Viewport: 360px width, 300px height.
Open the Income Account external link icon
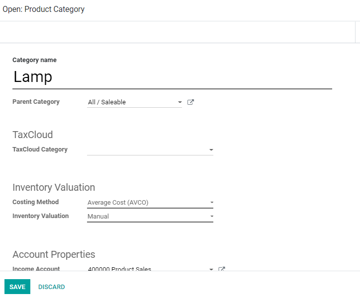click(x=222, y=269)
